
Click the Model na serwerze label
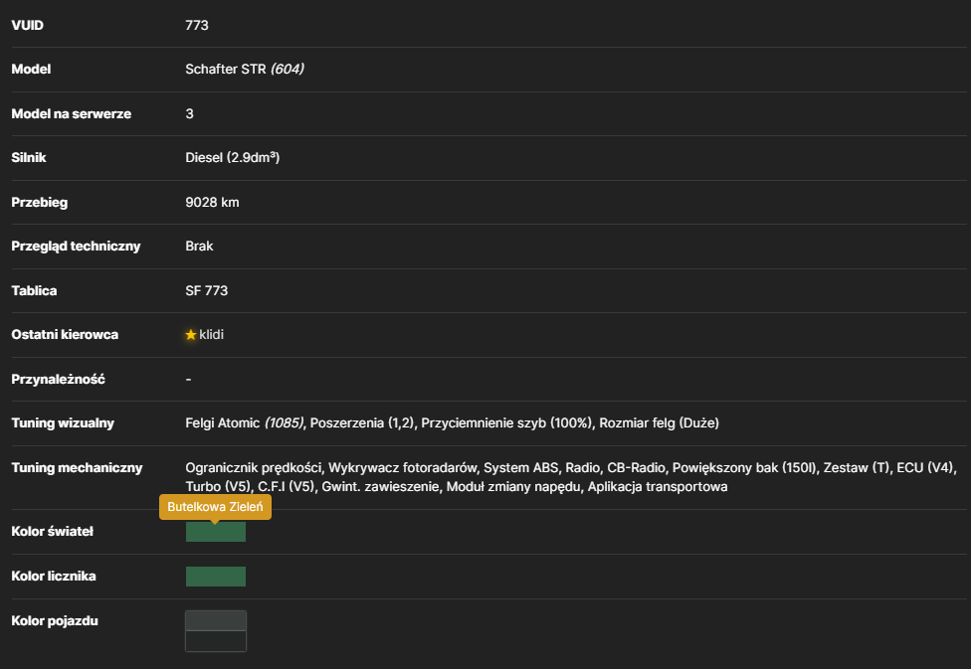click(72, 114)
